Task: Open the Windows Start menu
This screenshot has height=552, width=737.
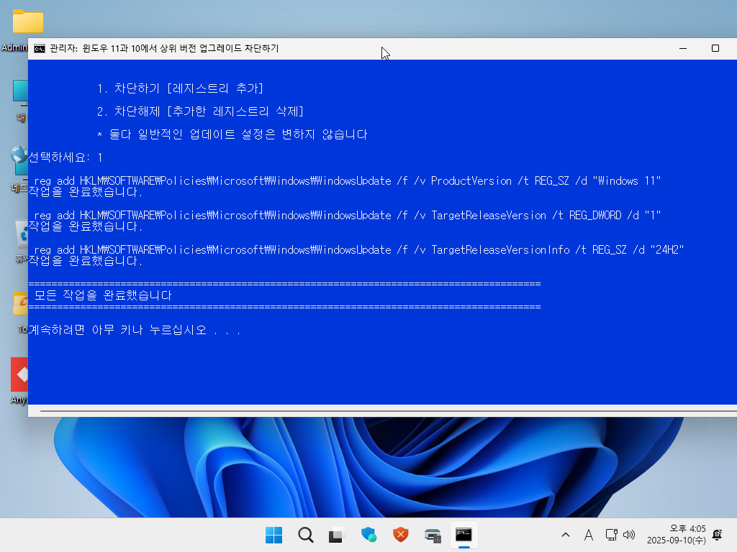Action: (x=273, y=535)
